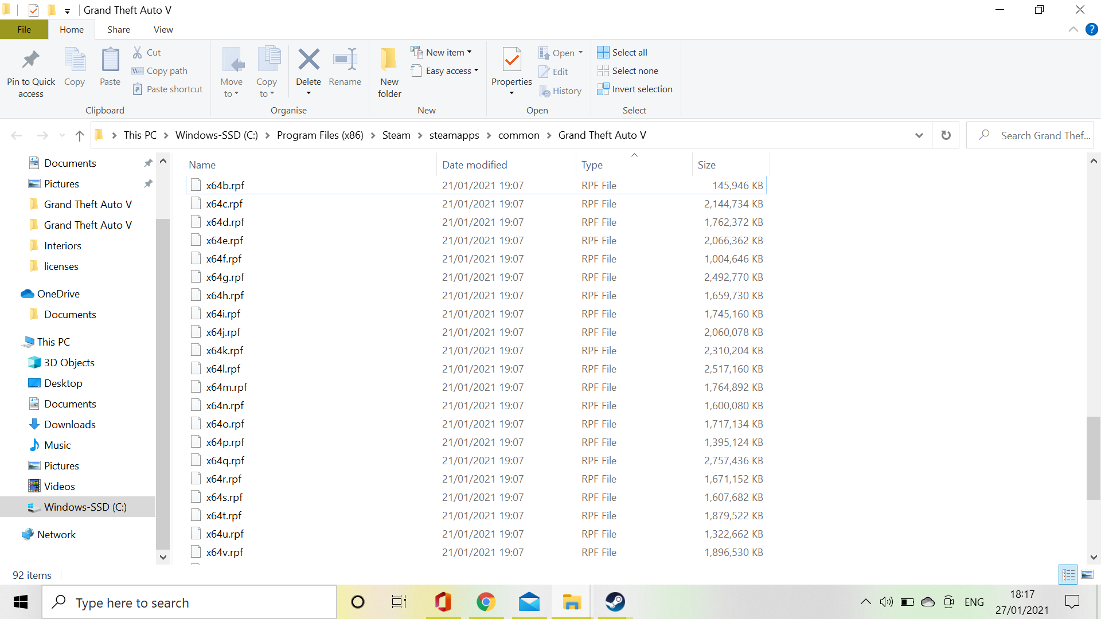Switch to large thumbnails view icon
Viewport: 1101px width, 619px height.
click(x=1087, y=574)
